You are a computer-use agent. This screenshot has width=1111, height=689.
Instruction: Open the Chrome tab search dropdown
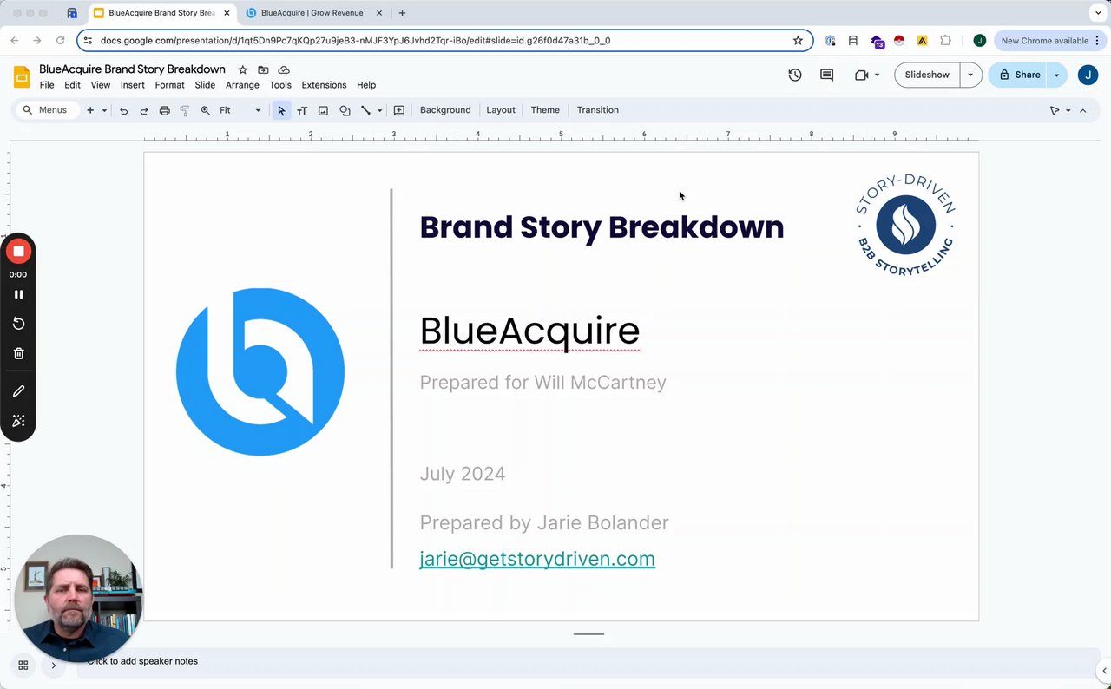pyautogui.click(x=1096, y=13)
